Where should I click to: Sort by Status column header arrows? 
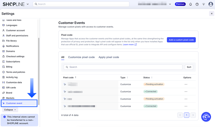[152, 78]
